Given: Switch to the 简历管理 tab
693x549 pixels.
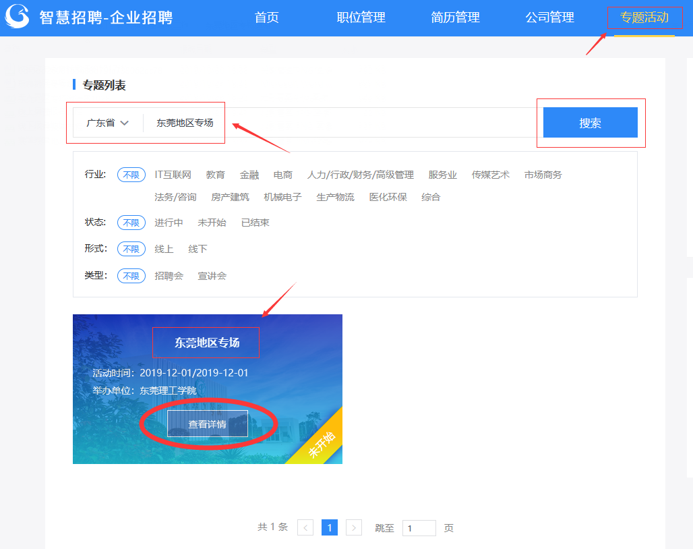Looking at the screenshot, I should pos(455,18).
